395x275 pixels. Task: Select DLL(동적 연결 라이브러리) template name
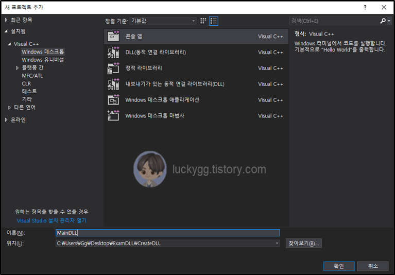(156, 52)
